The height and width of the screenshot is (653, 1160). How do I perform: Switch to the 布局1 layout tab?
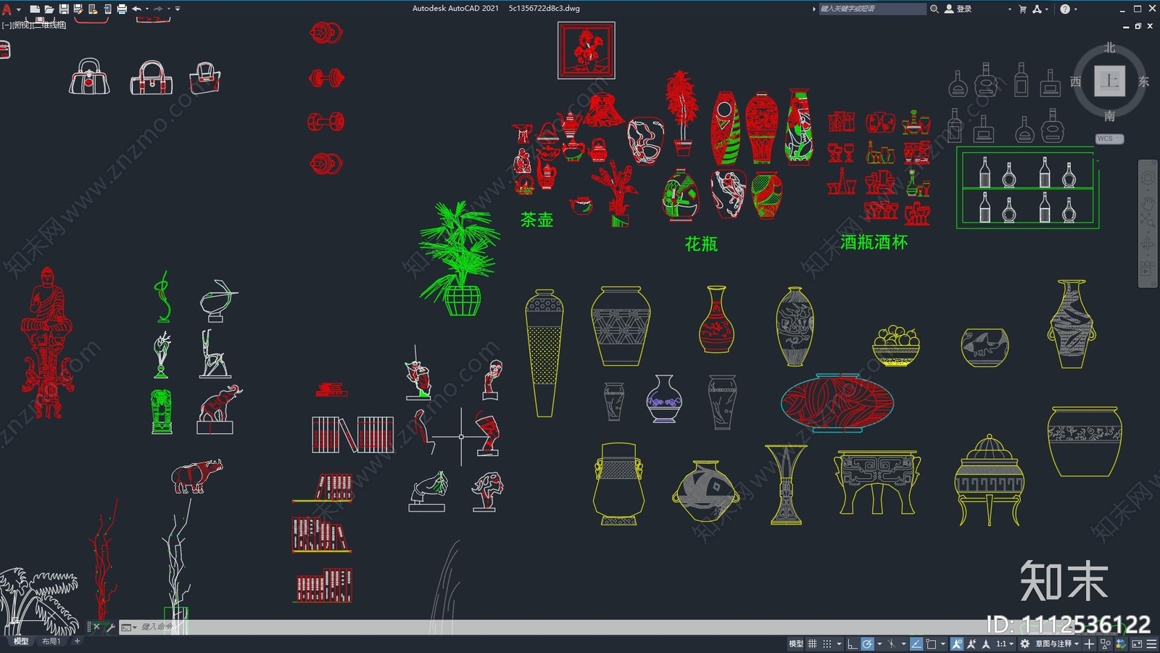[51, 641]
